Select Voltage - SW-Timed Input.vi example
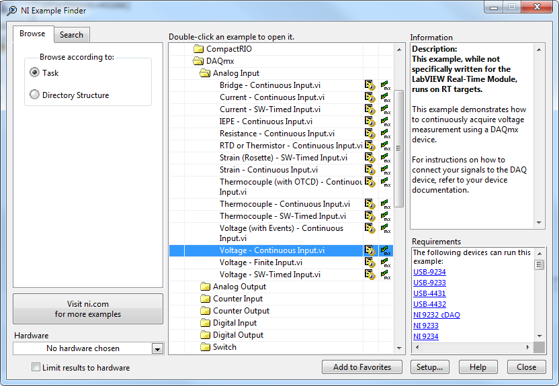This screenshot has width=559, height=386. [x=270, y=275]
